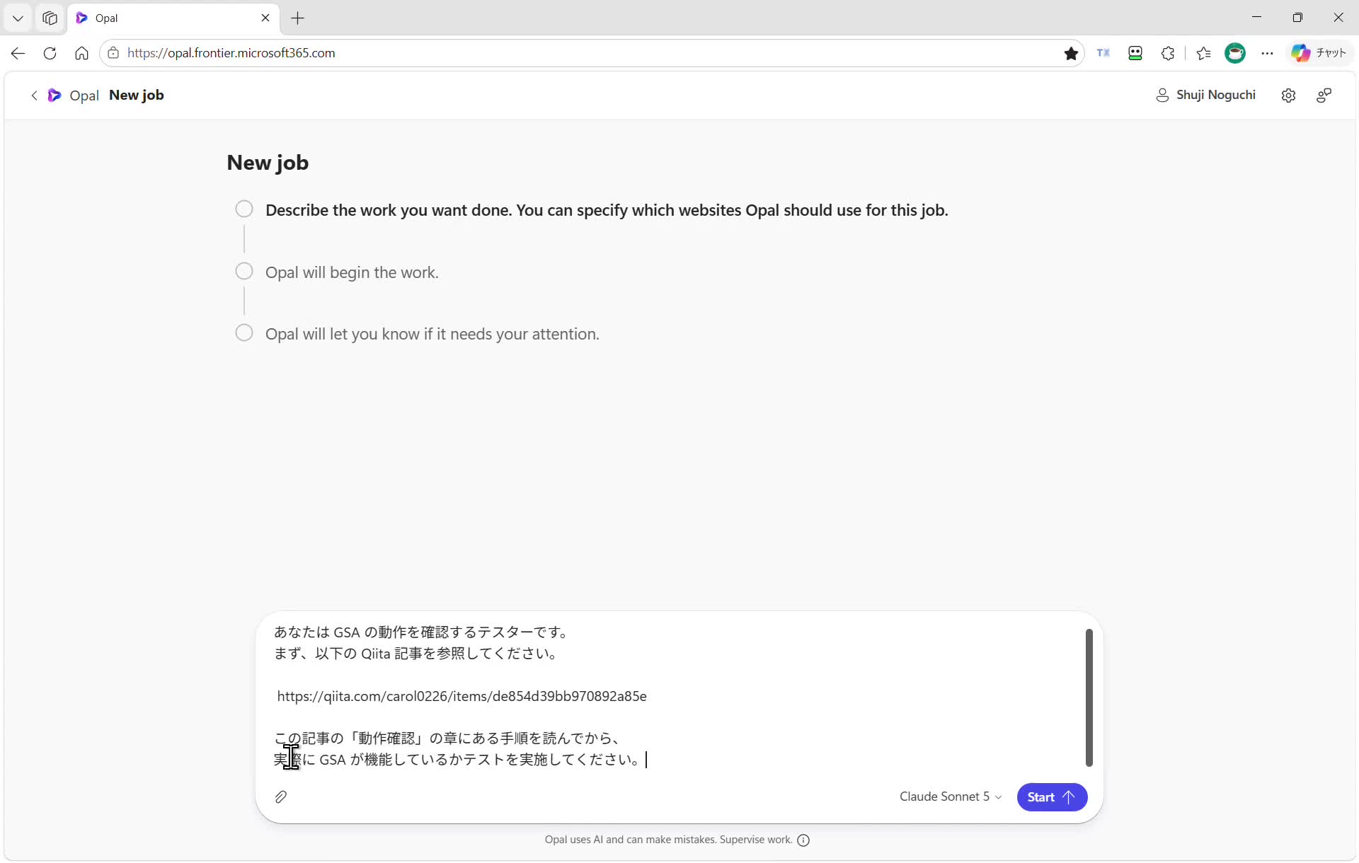Click 'Describe the work you want done' text
The image size is (1359, 863).
(607, 211)
